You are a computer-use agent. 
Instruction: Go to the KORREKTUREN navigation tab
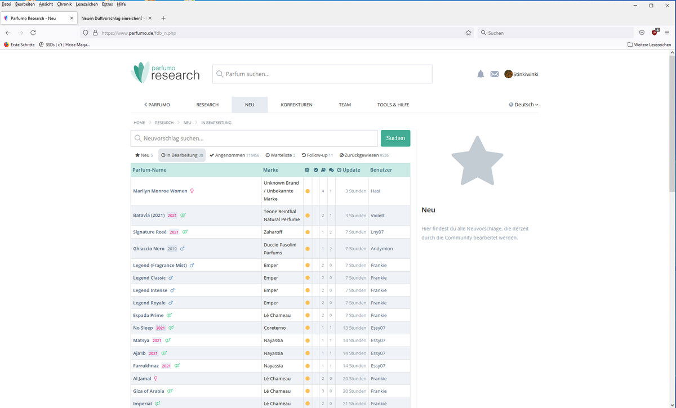296,105
